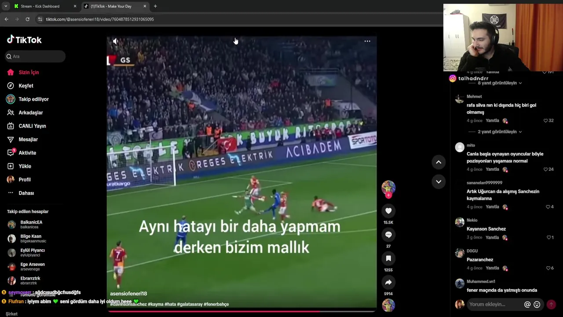Like Mehmet's comment heart

click(x=546, y=121)
